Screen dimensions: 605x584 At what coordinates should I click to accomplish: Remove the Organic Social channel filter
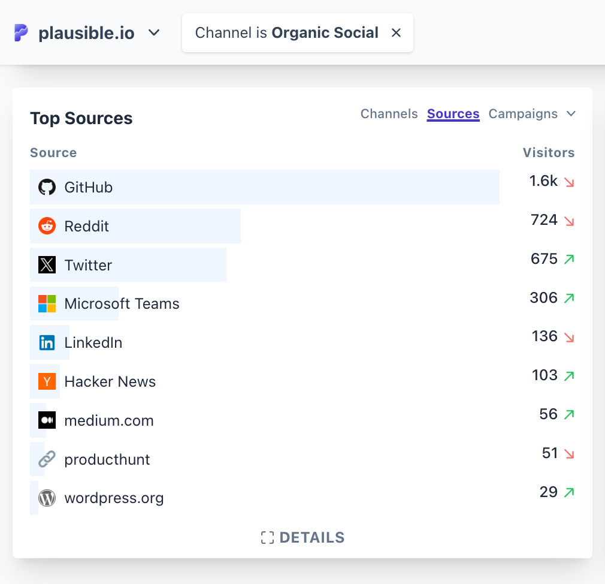pyautogui.click(x=396, y=33)
